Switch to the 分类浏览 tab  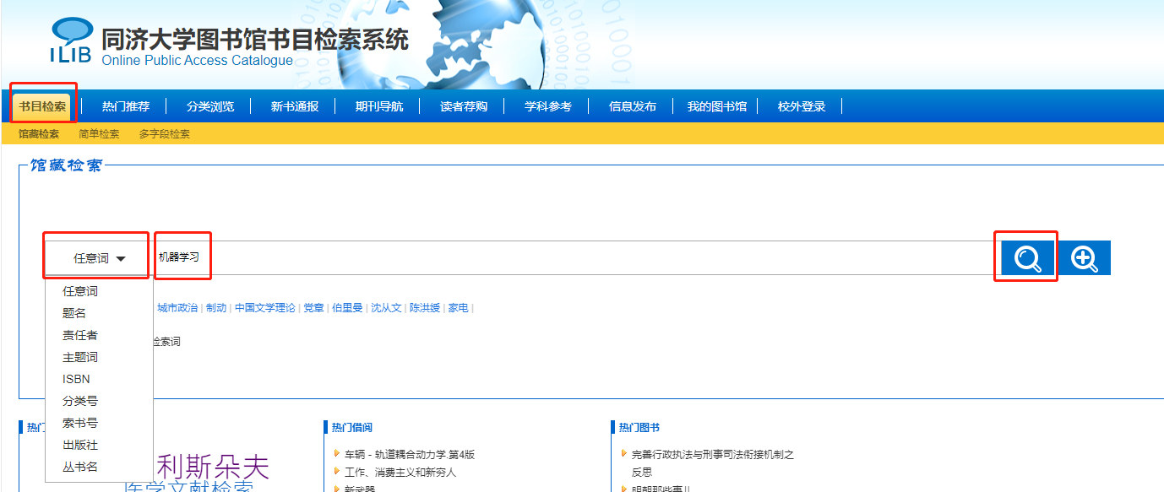coord(210,106)
